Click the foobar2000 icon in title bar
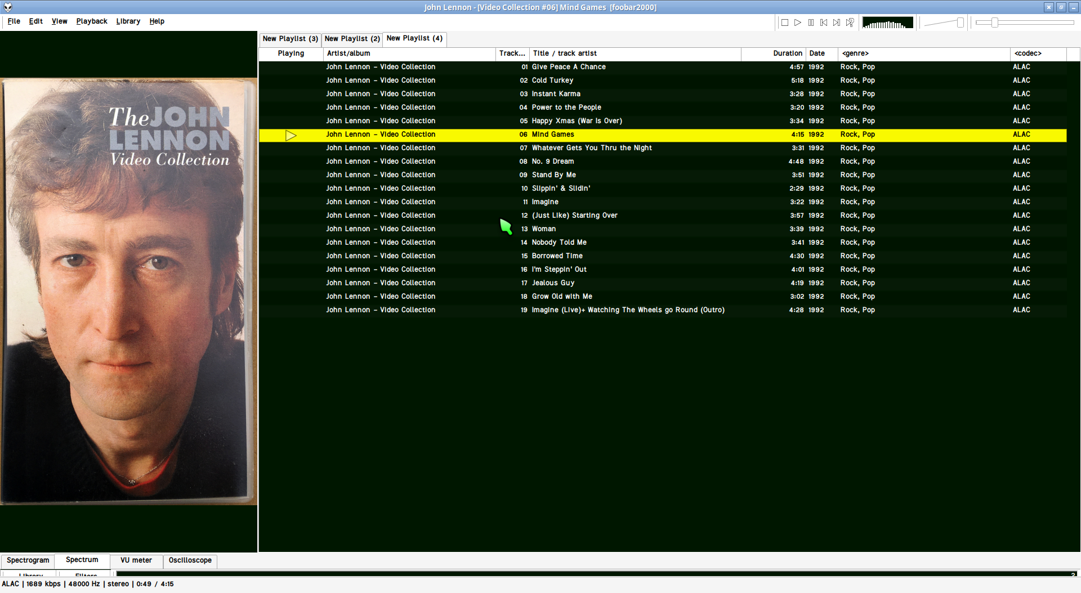This screenshot has width=1081, height=593. tap(8, 7)
